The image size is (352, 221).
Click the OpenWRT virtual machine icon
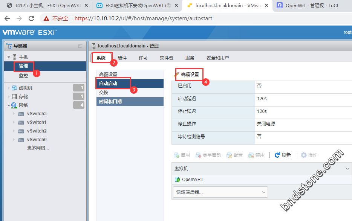(x=178, y=180)
